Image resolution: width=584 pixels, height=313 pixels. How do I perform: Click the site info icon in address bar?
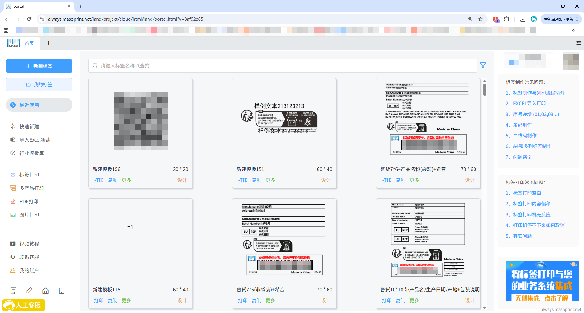click(x=42, y=19)
